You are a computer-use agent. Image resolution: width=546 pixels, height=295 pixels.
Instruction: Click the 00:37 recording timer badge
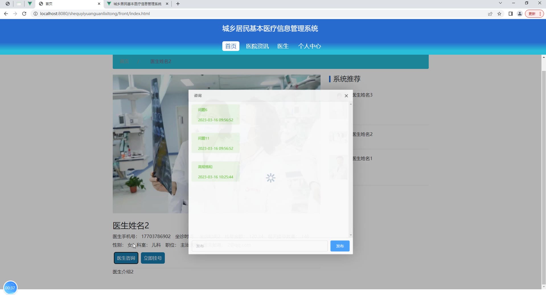click(10, 288)
